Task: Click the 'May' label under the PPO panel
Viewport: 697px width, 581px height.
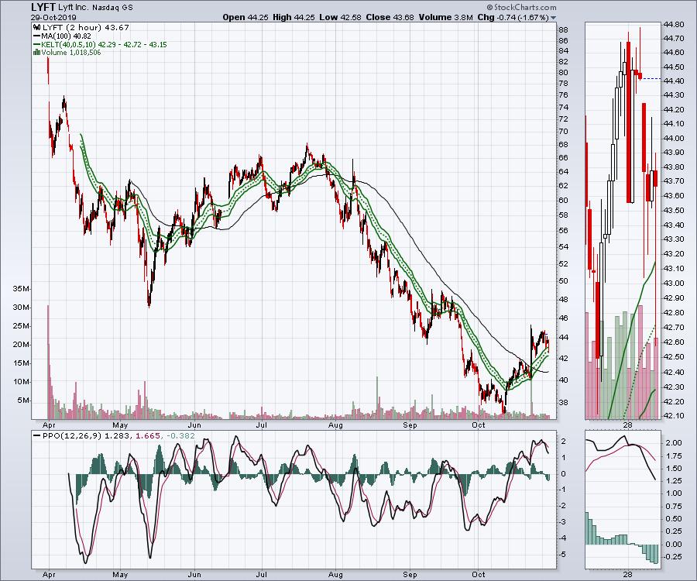Action: click(x=120, y=574)
